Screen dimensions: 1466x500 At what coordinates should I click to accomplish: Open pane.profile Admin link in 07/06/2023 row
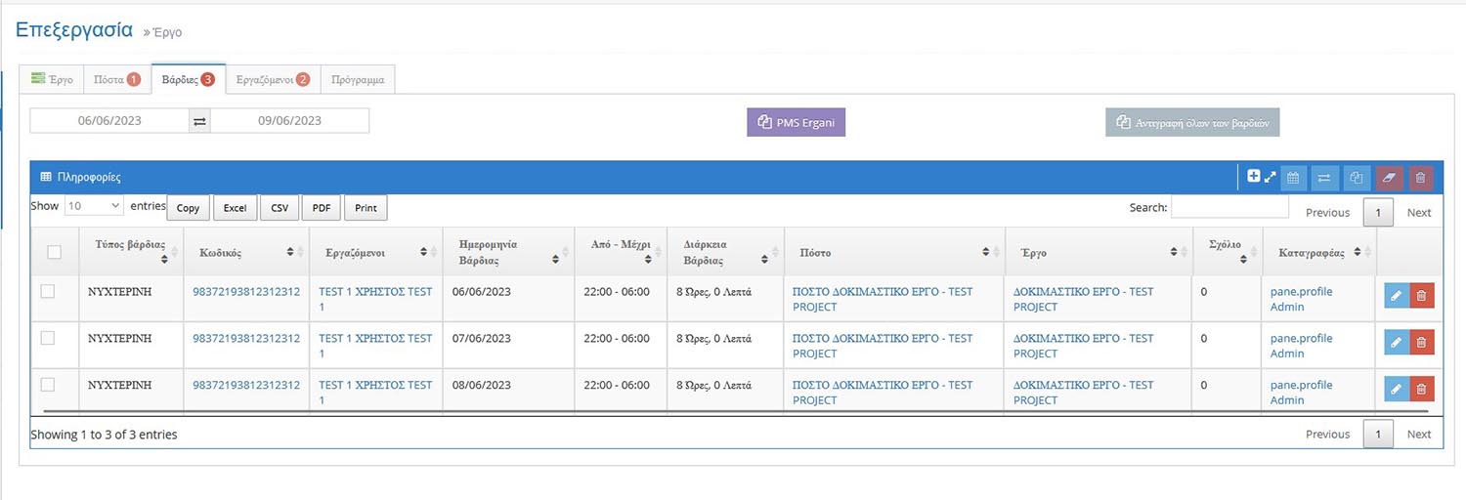[1301, 346]
